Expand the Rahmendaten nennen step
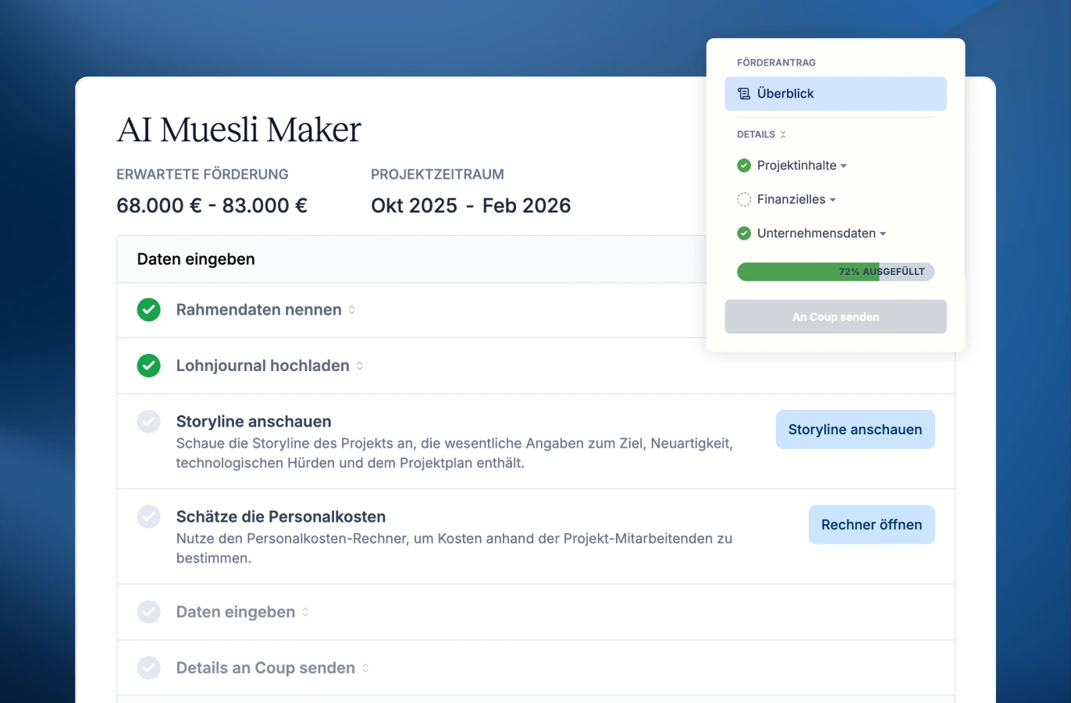Screen dimensions: 1071x703 coord(352,310)
